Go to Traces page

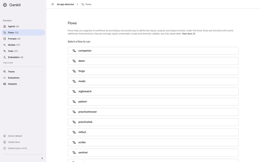(23, 72)
